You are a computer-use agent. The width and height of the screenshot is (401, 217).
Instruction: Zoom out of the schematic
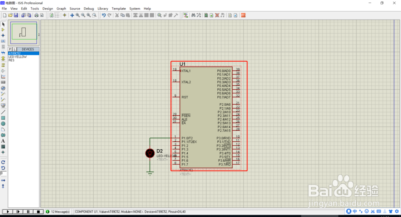coord(83,15)
